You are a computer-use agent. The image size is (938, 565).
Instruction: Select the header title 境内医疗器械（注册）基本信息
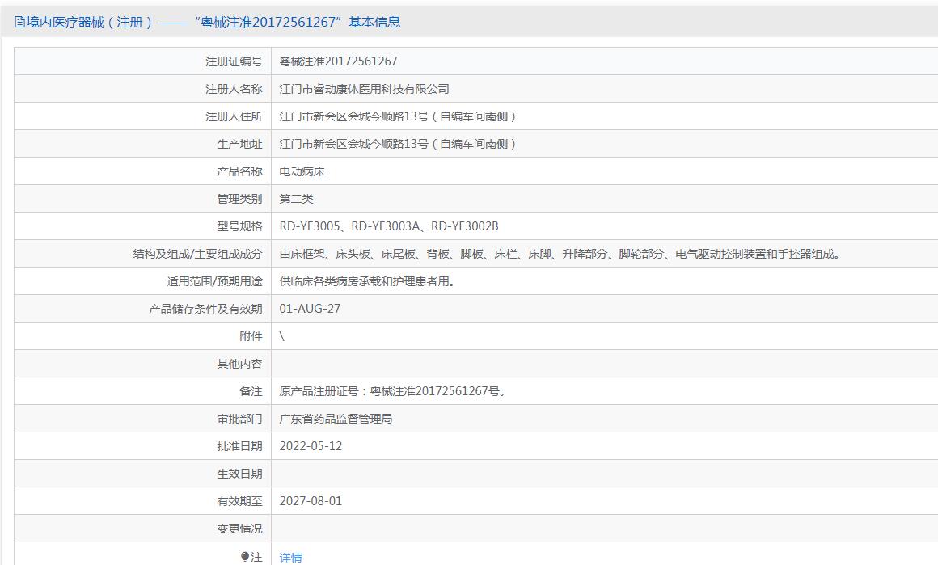[208, 22]
